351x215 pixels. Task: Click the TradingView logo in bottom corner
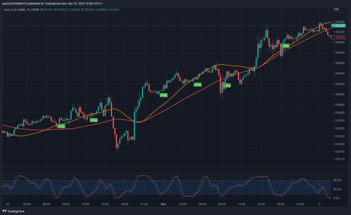(13, 211)
